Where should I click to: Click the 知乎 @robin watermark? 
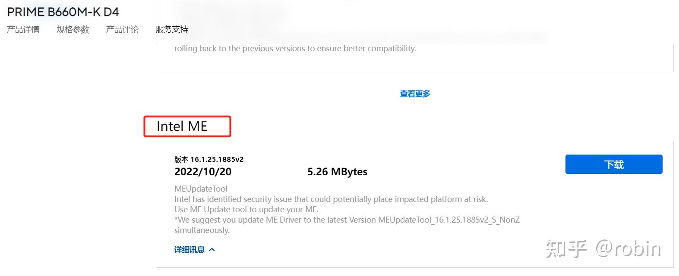pyautogui.click(x=604, y=248)
